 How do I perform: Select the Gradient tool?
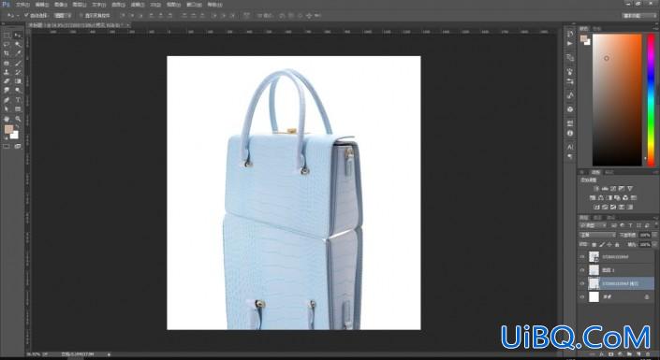tap(18, 81)
